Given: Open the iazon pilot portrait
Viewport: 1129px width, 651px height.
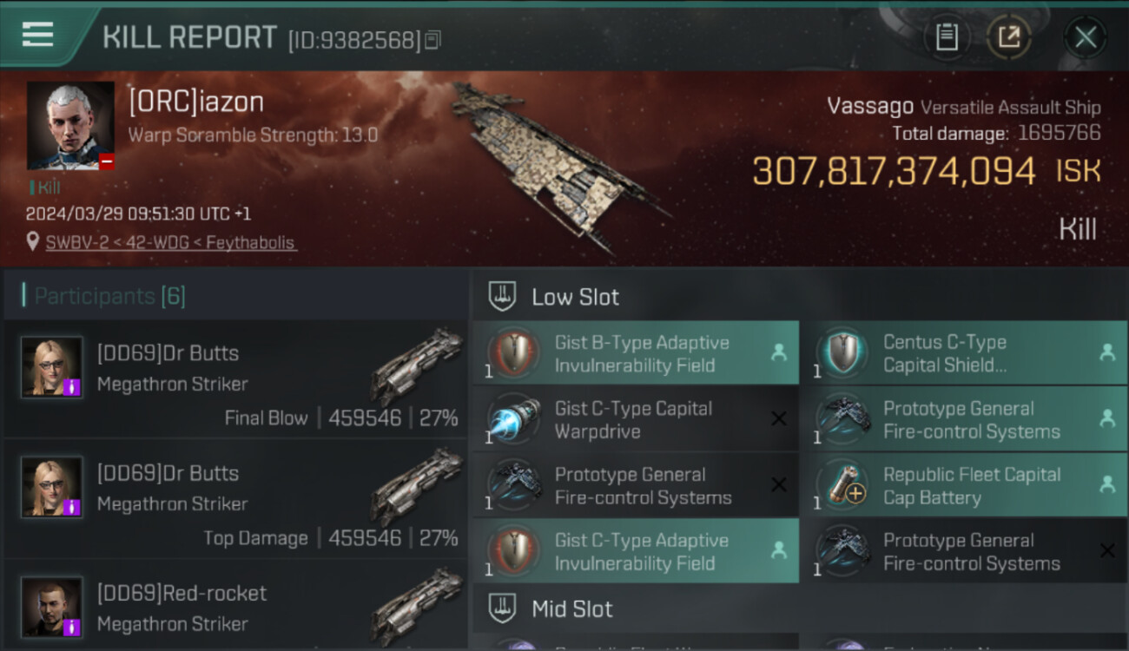Looking at the screenshot, I should click(x=70, y=126).
